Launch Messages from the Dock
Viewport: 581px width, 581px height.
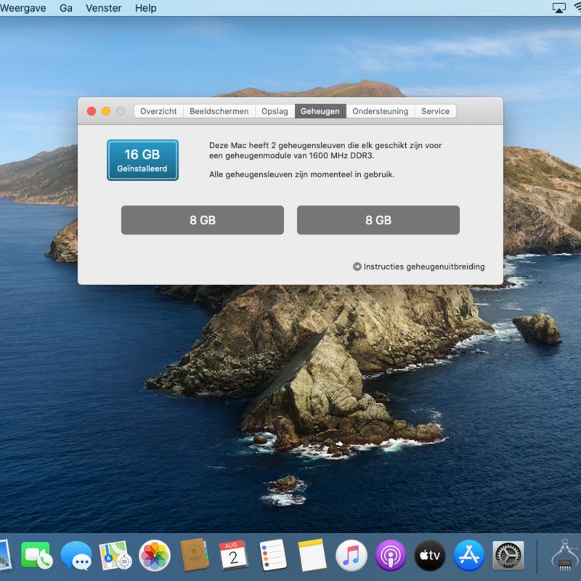pyautogui.click(x=76, y=556)
